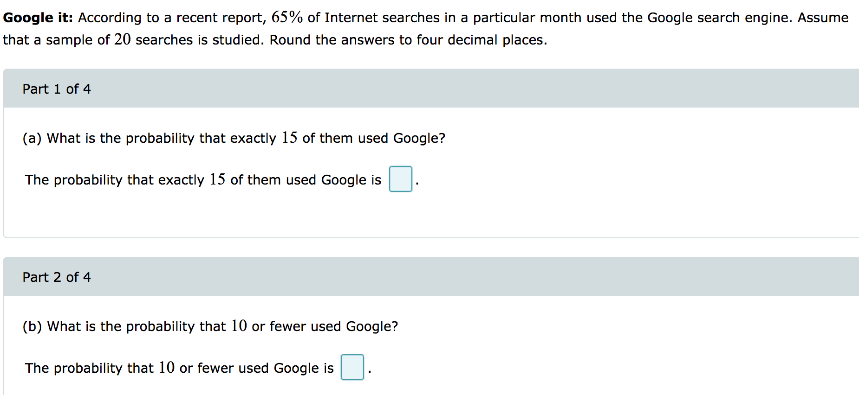This screenshot has width=859, height=395.
Task: Click the number 20 in the problem statement
Action: pos(123,39)
